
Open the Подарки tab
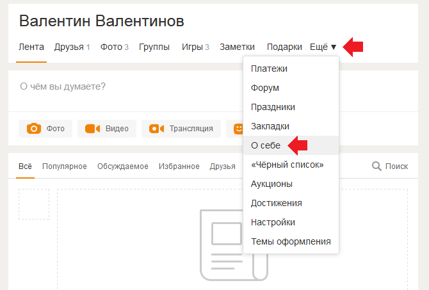click(284, 47)
